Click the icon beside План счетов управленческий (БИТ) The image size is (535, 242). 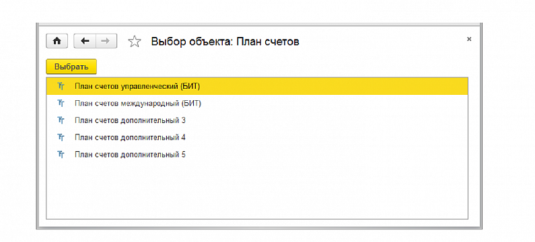pyautogui.click(x=61, y=86)
